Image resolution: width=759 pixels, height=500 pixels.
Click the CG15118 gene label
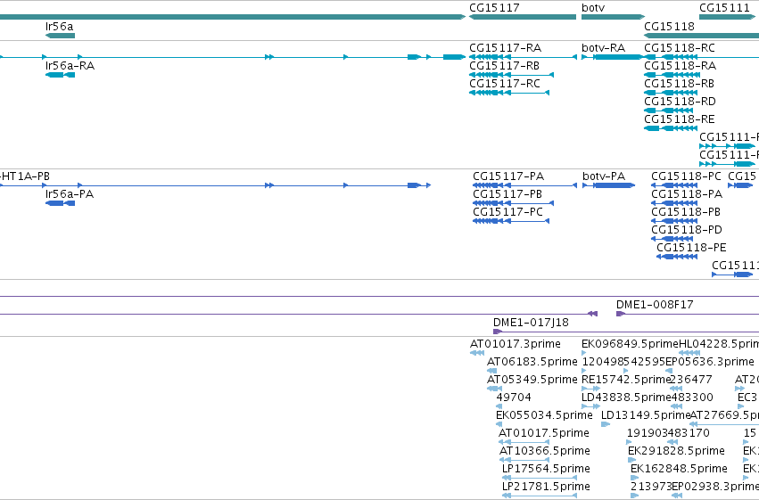tap(669, 27)
